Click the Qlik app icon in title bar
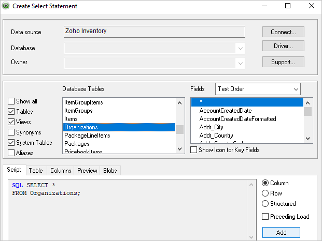Viewport: 322px width, 241px height. 6,6
